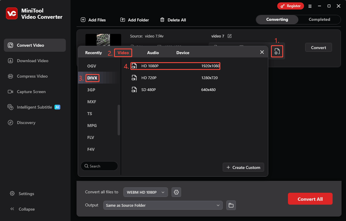This screenshot has height=221, width=346.
Task: Expand the Convert all files to dropdown
Action: 145,192
